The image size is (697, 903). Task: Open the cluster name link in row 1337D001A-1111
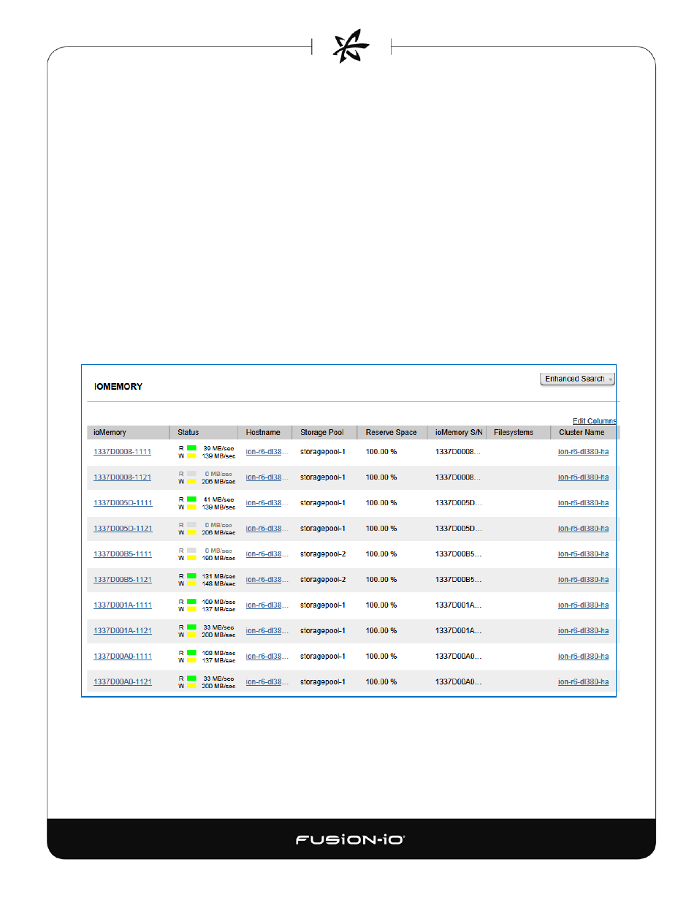pos(583,605)
